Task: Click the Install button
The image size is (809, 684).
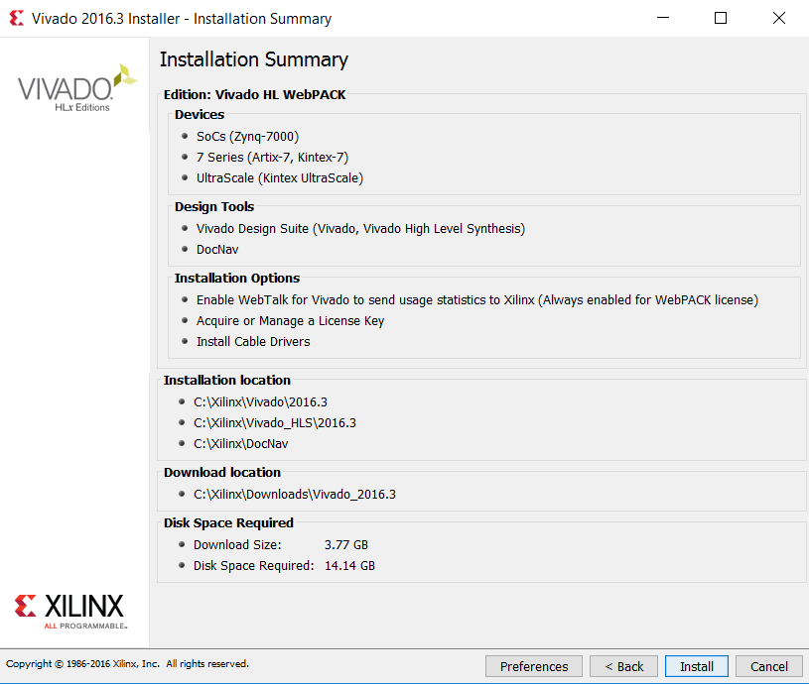Action: 696,666
